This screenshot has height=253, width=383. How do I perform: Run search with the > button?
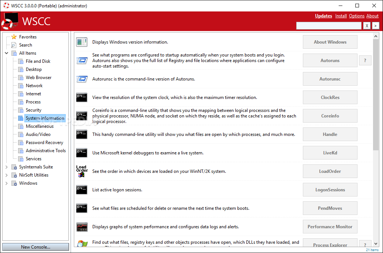[375, 25]
